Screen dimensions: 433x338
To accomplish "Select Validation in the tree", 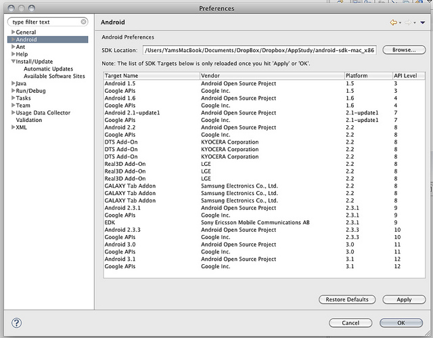I will [x=29, y=120].
